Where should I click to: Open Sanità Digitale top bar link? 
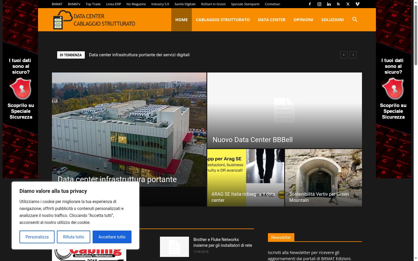coord(185,4)
